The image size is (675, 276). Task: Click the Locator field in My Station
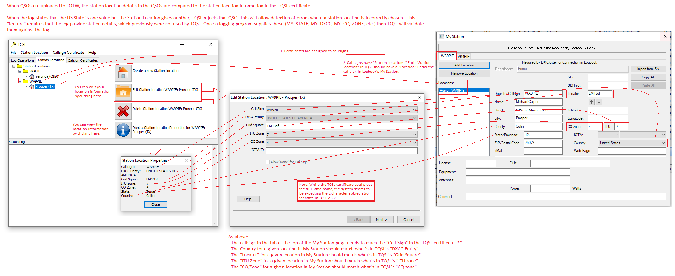coord(600,94)
